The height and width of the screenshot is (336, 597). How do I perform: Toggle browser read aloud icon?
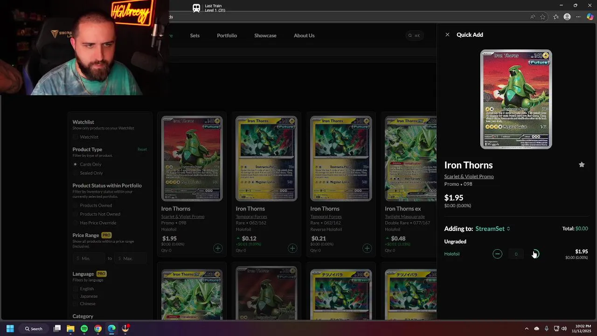[533, 17]
